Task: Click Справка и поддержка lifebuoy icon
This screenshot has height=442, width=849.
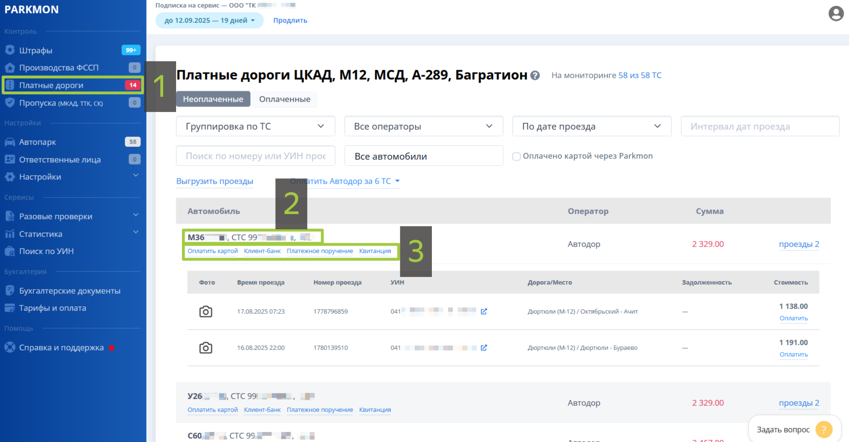Action: tap(10, 348)
